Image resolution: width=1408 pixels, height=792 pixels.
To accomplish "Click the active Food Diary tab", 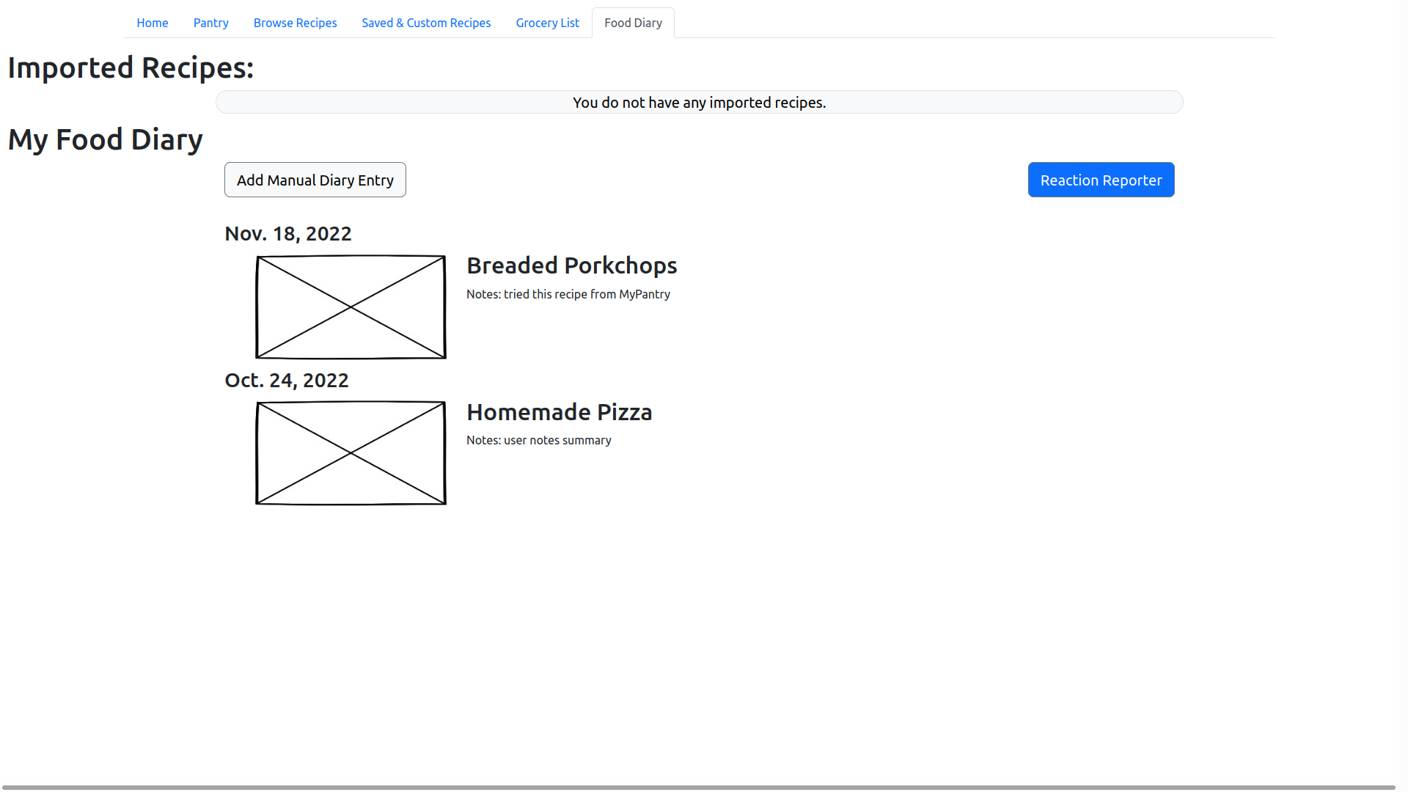I will pyautogui.click(x=633, y=23).
